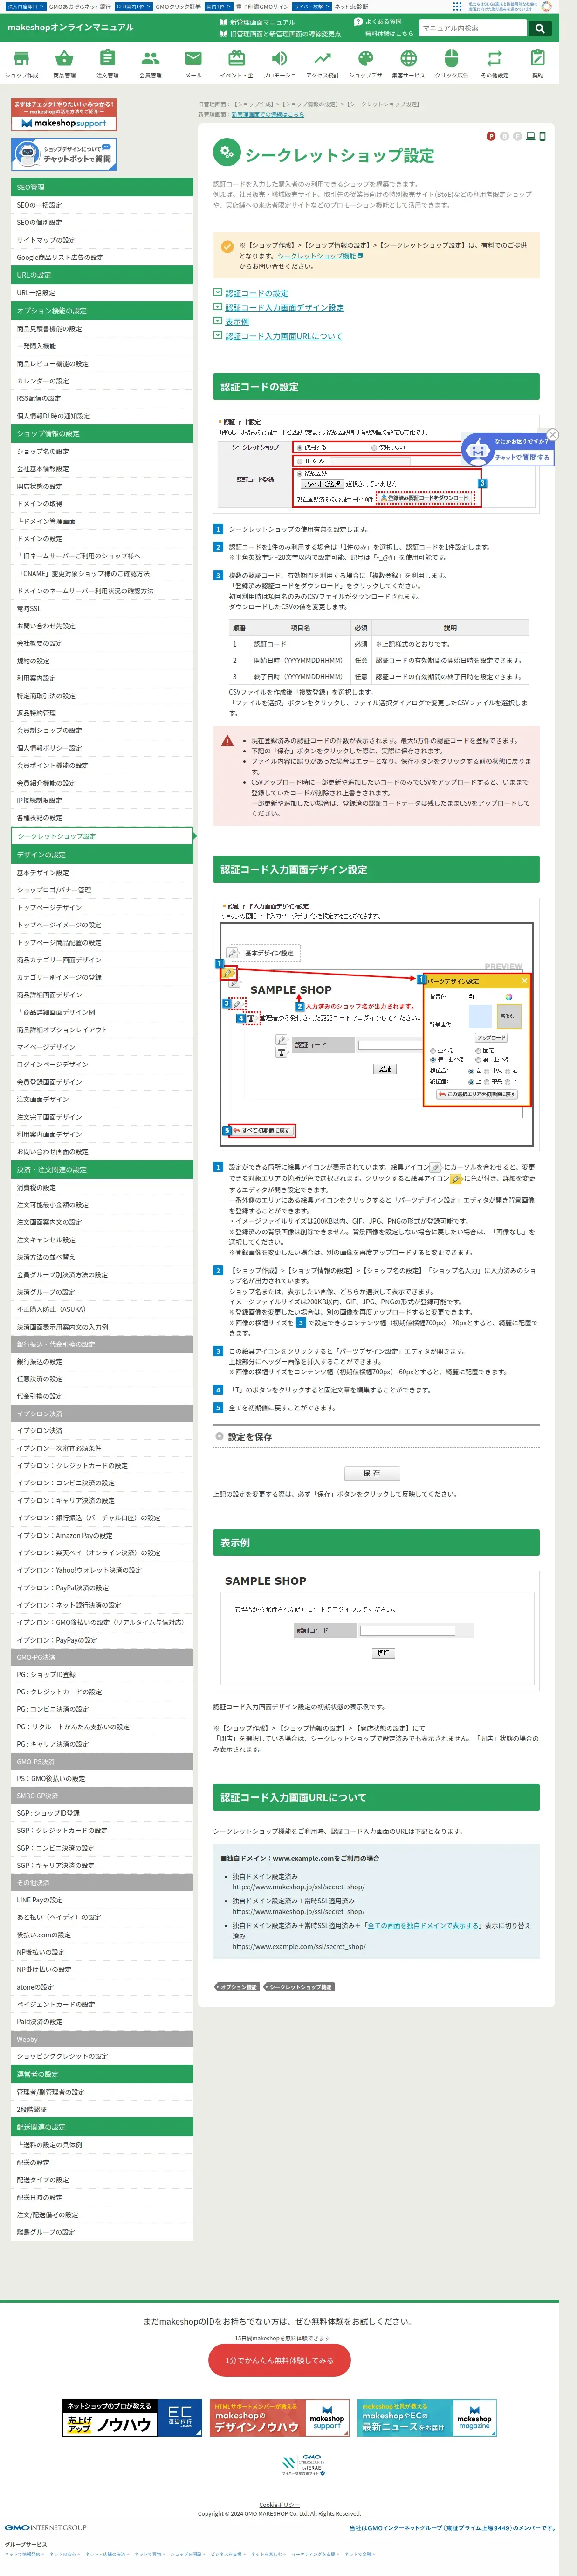Click in the マニュアル内検索 search field
The width and height of the screenshot is (577, 2576).
click(x=473, y=28)
